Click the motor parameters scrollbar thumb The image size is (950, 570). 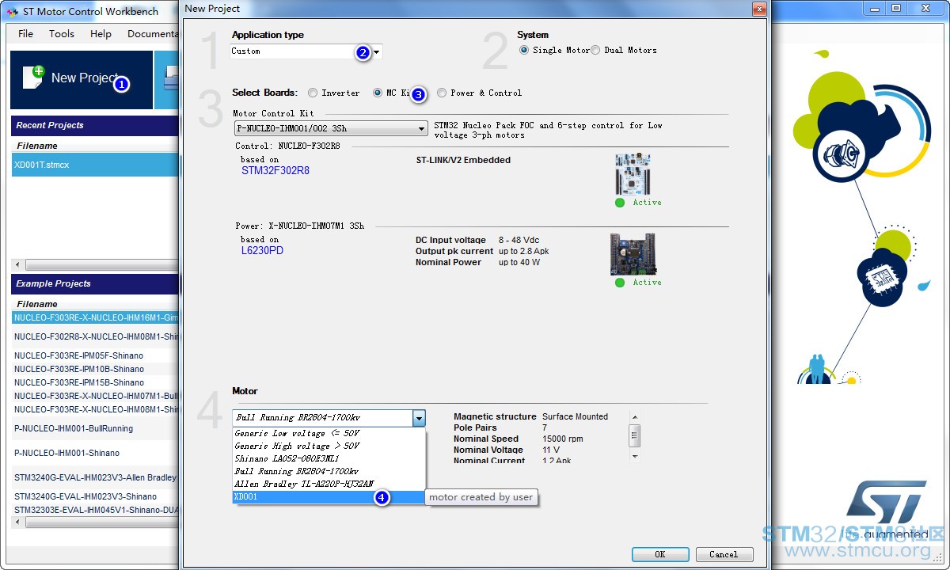635,436
